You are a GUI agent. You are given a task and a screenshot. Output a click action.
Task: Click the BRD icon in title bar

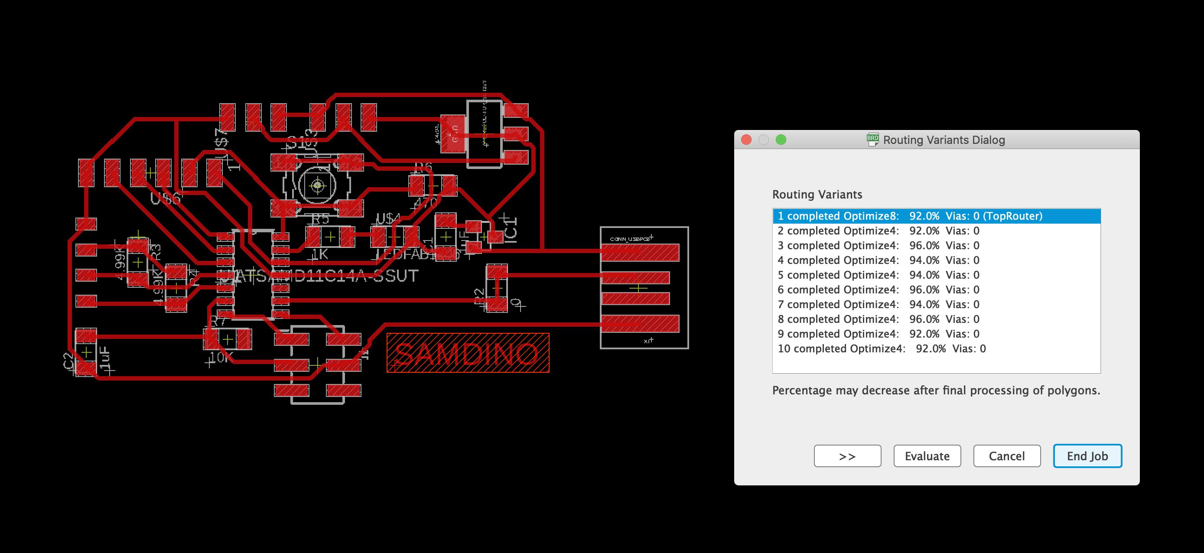click(872, 139)
